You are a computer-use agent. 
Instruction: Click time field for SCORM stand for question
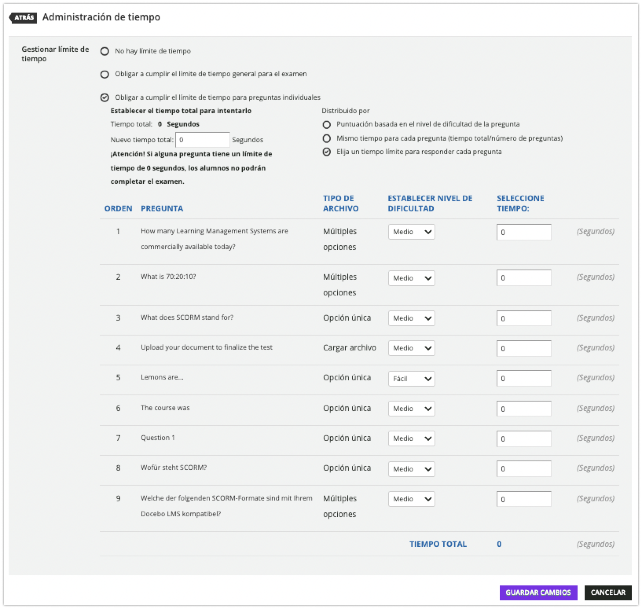click(523, 319)
